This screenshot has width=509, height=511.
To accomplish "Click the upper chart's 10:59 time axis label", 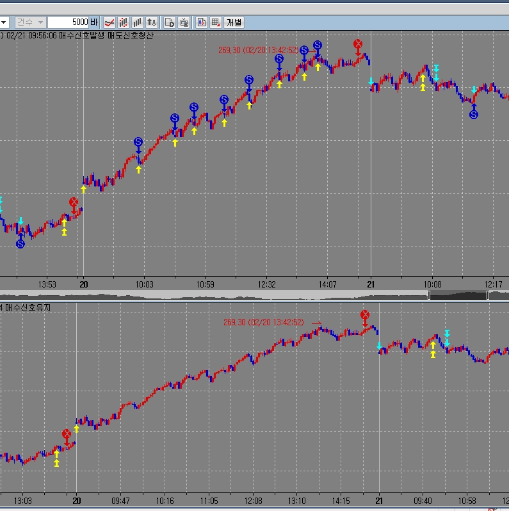I will 206,284.
